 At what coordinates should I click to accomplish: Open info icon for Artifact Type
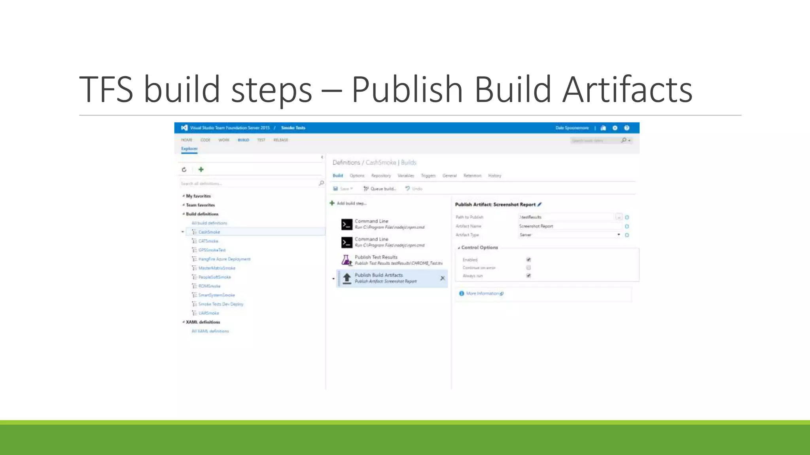[627, 235]
